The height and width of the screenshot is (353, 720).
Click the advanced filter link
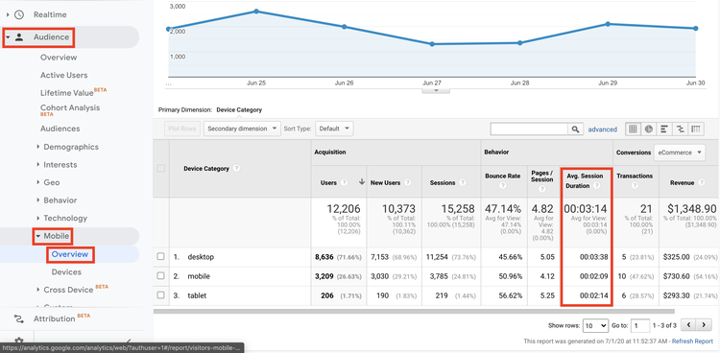[x=603, y=129]
